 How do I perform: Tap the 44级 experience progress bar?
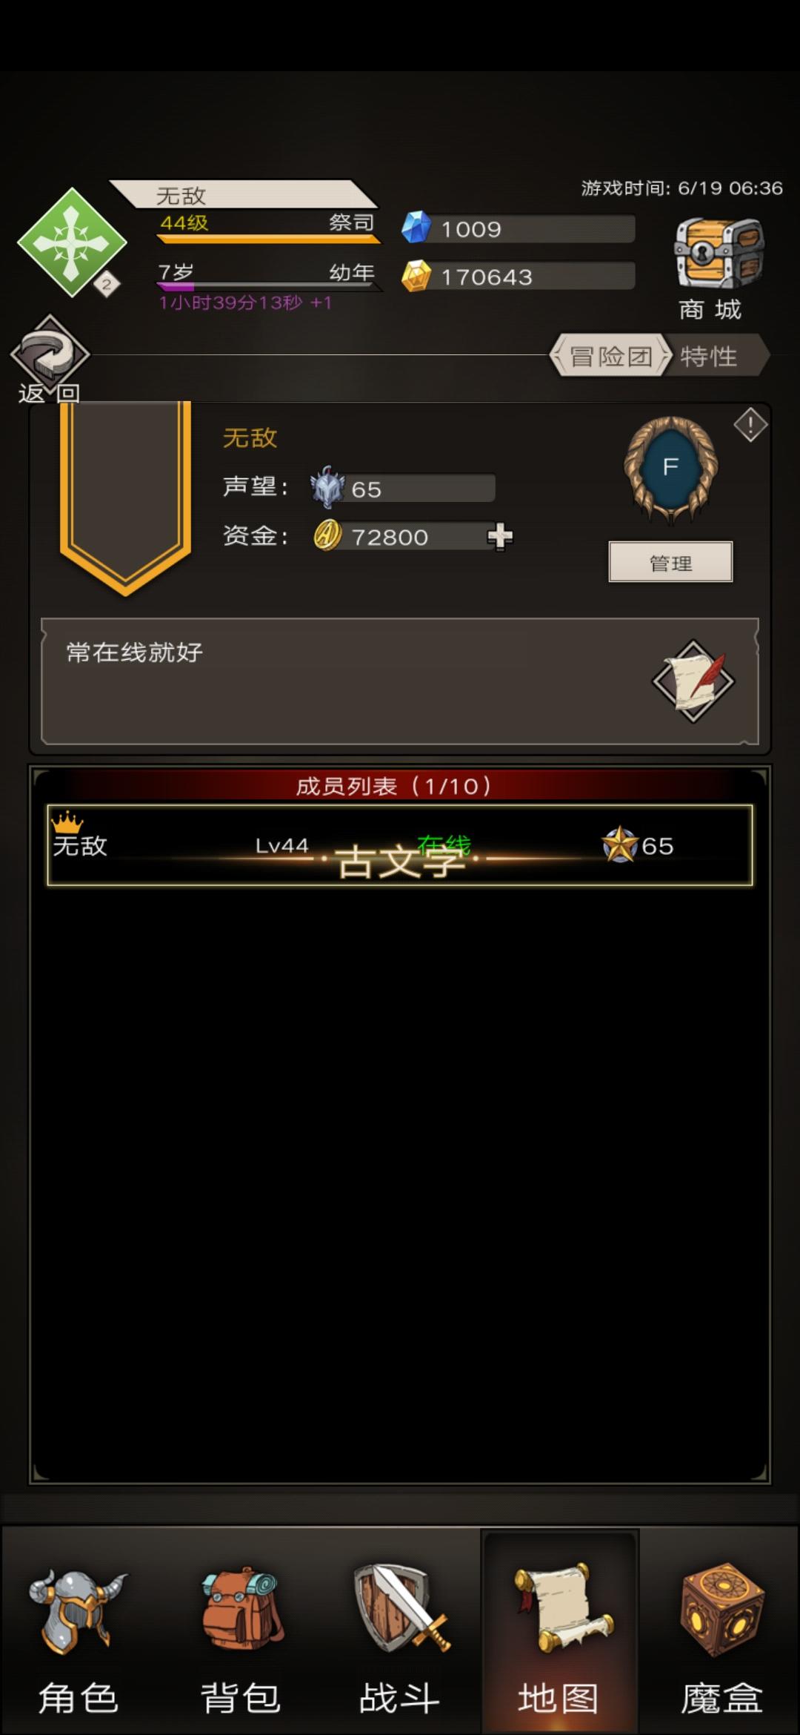[268, 239]
